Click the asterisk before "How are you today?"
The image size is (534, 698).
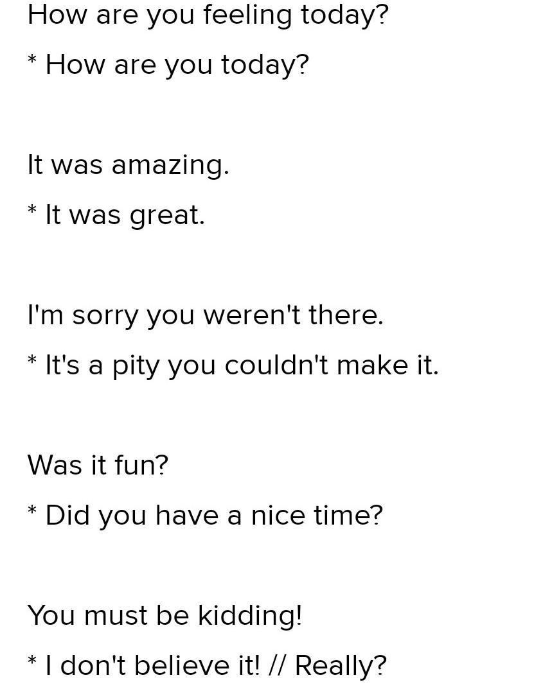tap(32, 61)
